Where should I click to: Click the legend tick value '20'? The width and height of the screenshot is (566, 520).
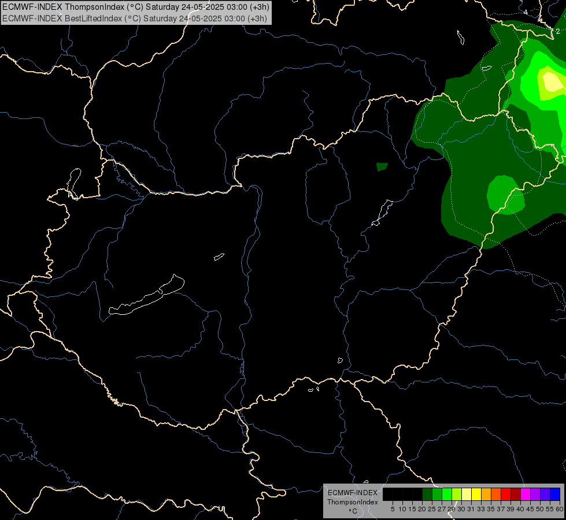(422, 509)
